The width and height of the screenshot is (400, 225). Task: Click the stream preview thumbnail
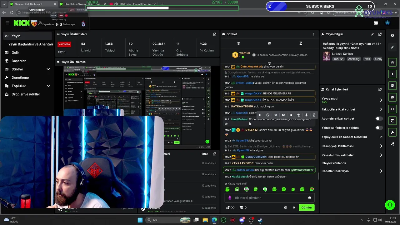[x=137, y=107]
